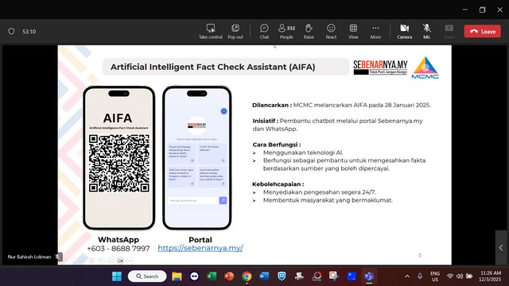Screen dimensions: 509x286
Task: Raise your hand in the meeting
Action: coord(309,32)
